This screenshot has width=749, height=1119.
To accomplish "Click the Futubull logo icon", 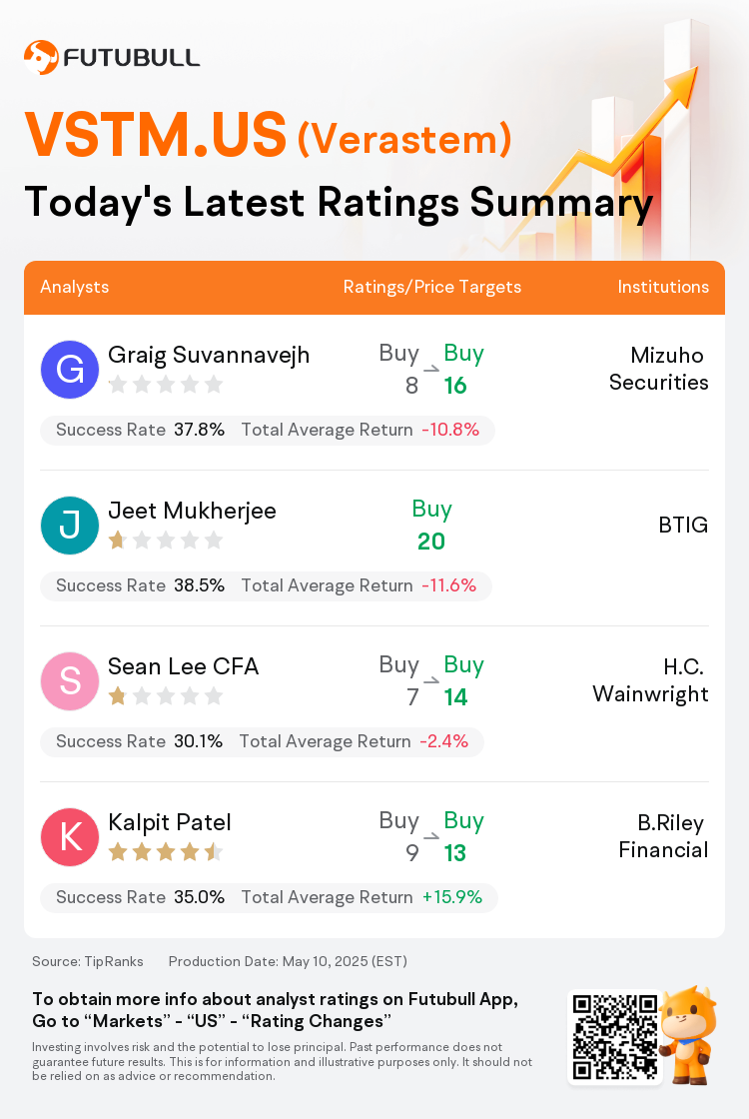I will point(41,57).
